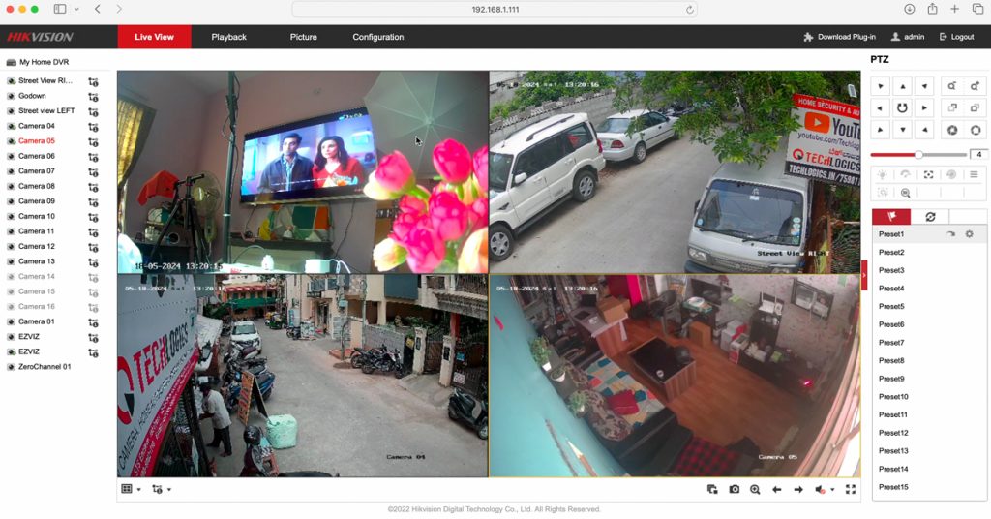Enter full screen live view
Image resolution: width=991 pixels, height=519 pixels.
click(x=851, y=490)
